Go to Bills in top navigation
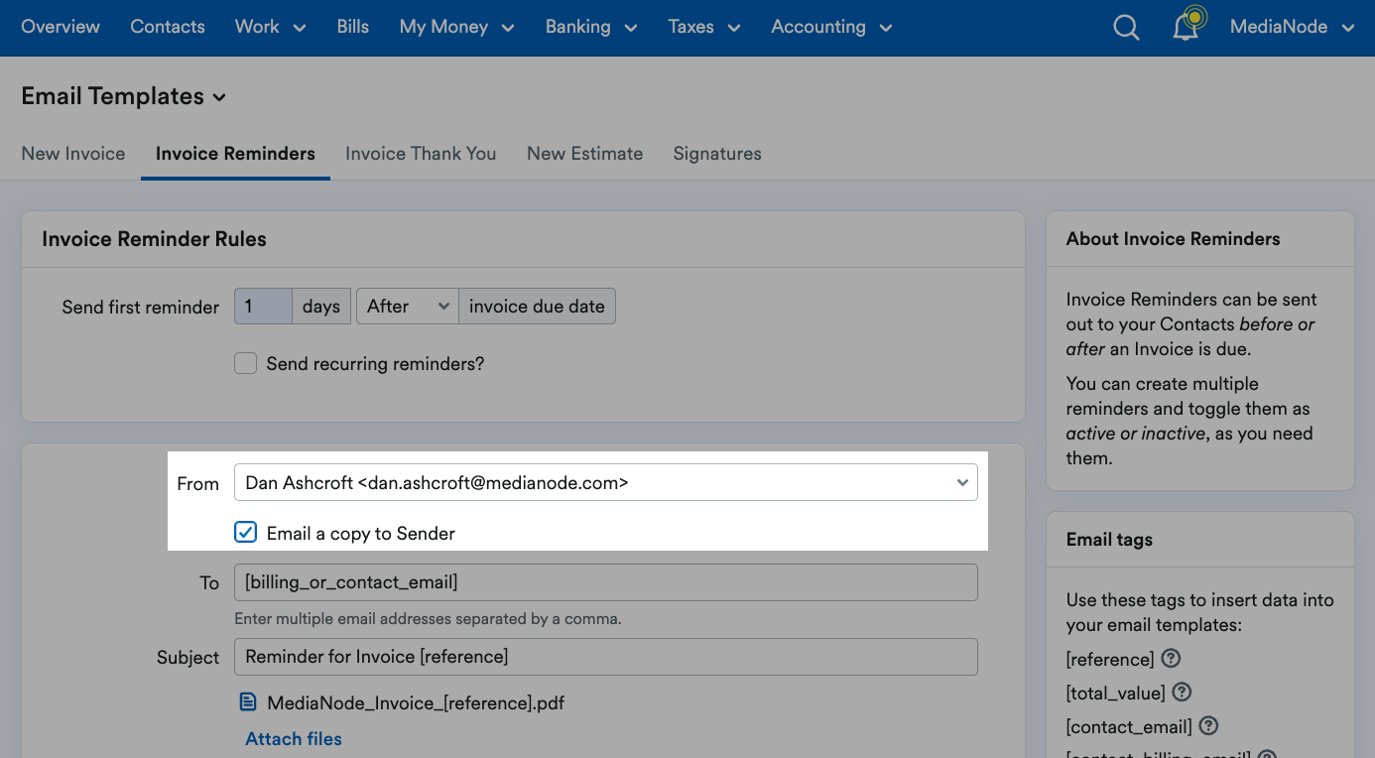1375x758 pixels. [x=353, y=27]
